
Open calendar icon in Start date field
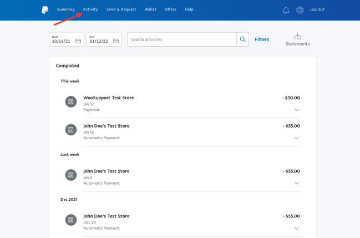point(78,41)
